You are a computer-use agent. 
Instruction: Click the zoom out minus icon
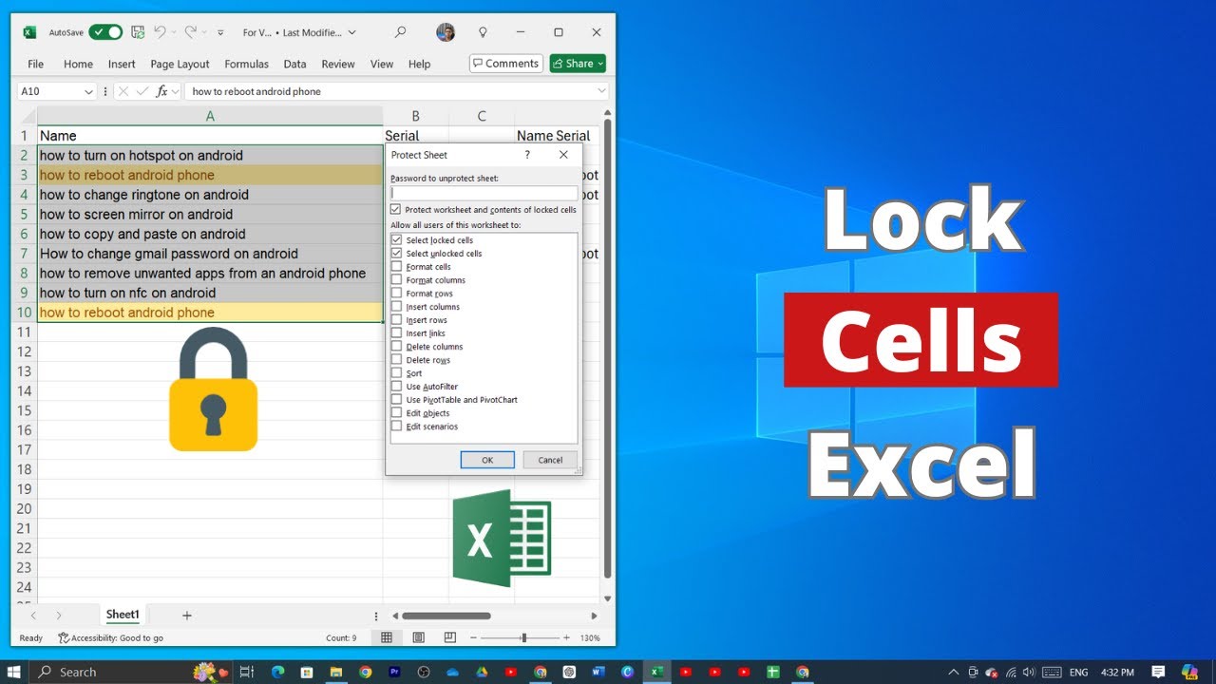[x=473, y=637]
